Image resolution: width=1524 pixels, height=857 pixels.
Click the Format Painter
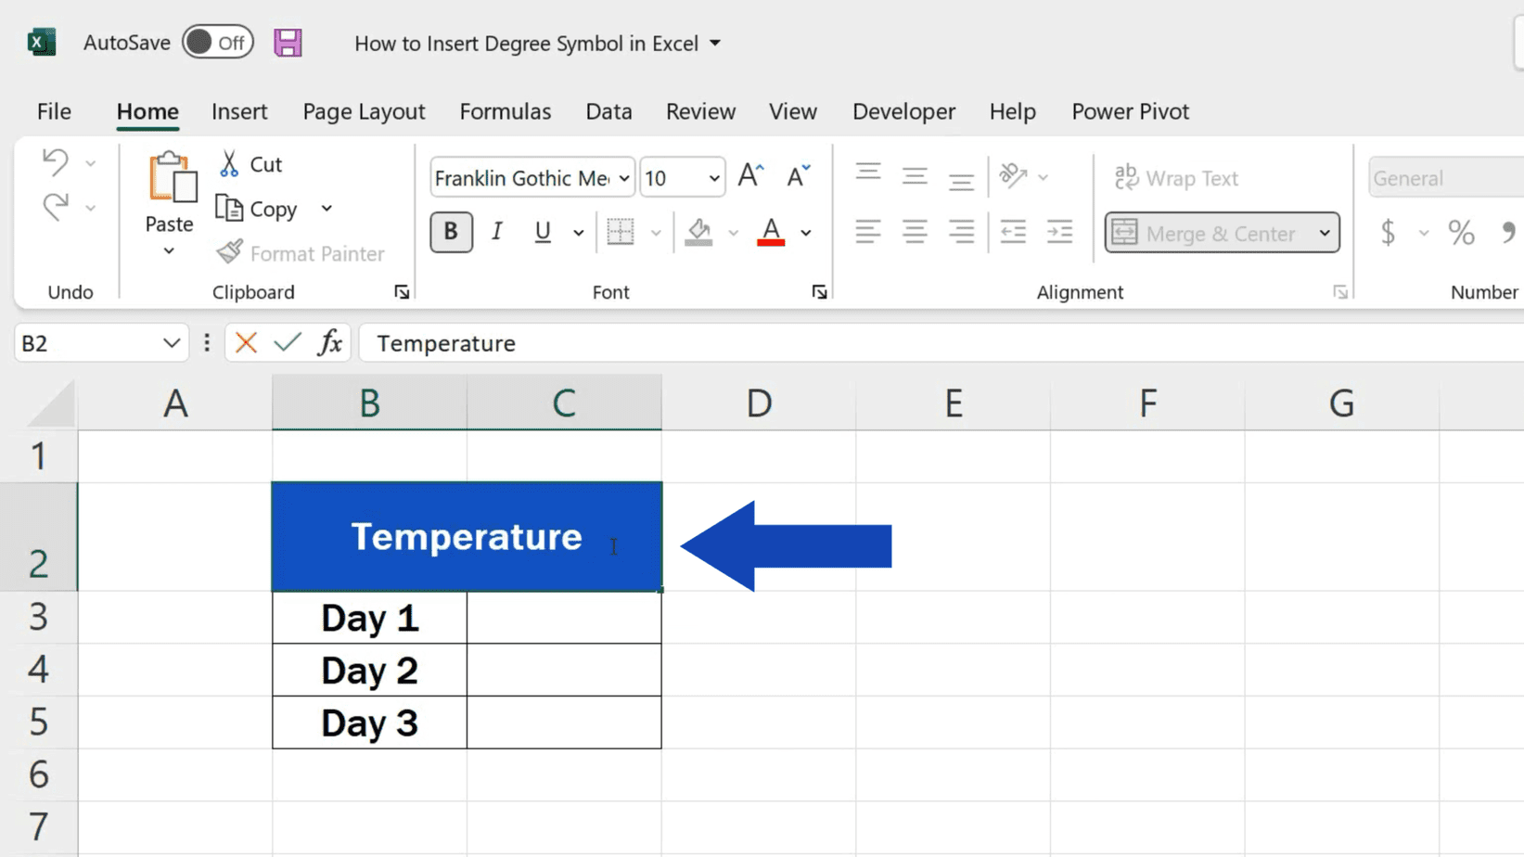tap(301, 252)
